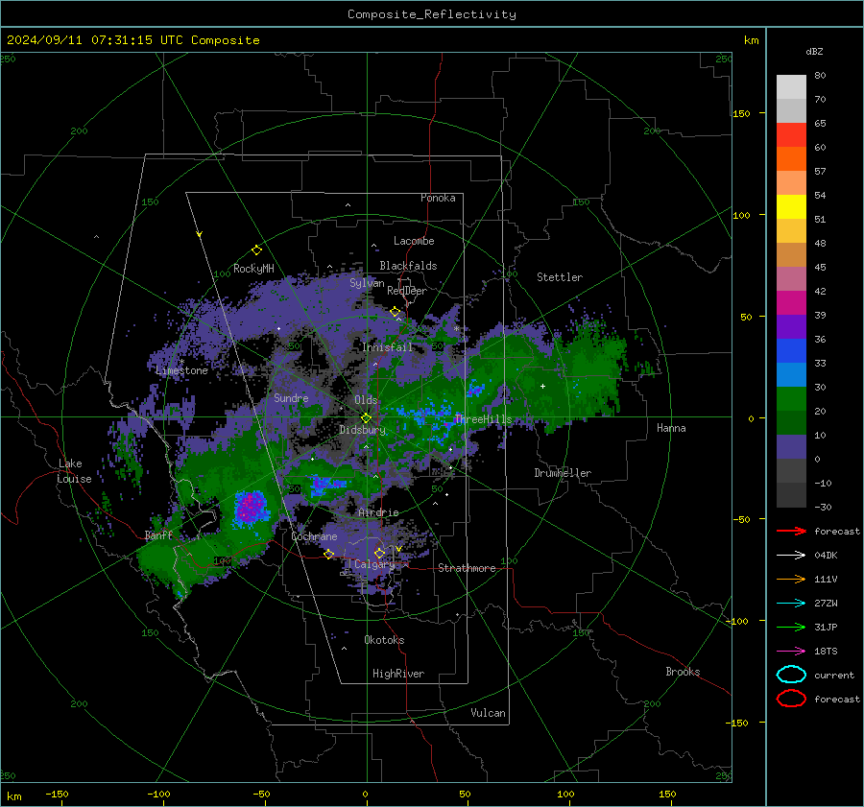This screenshot has height=807, width=864.
Task: Select the orange 111V arrow legend icon
Action: click(791, 579)
